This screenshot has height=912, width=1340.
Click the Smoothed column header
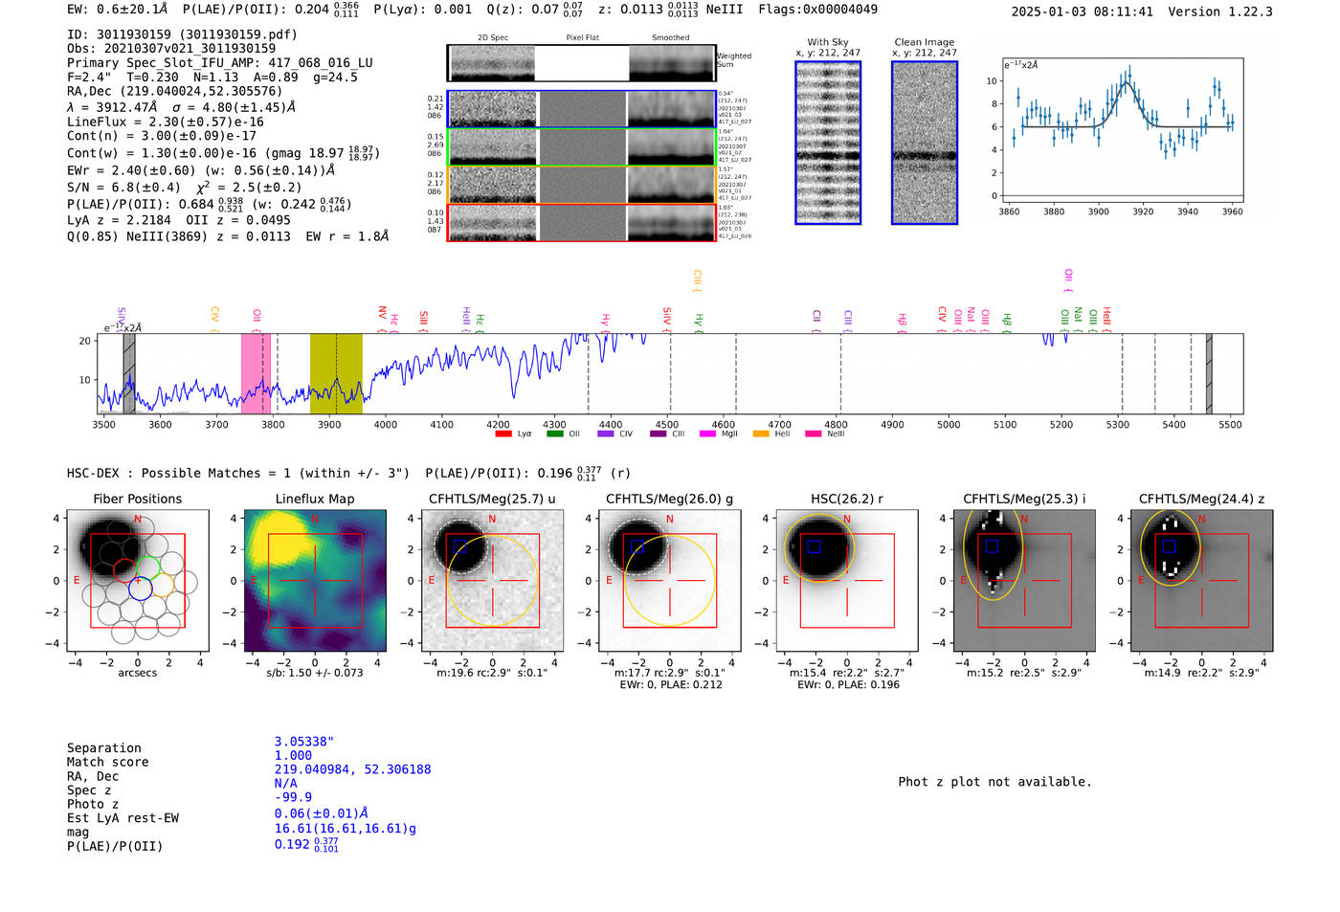pos(671,38)
